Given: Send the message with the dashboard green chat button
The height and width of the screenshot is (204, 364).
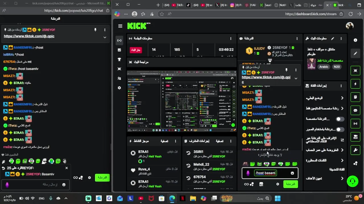Looking at the screenshot, I should tap(290, 184).
